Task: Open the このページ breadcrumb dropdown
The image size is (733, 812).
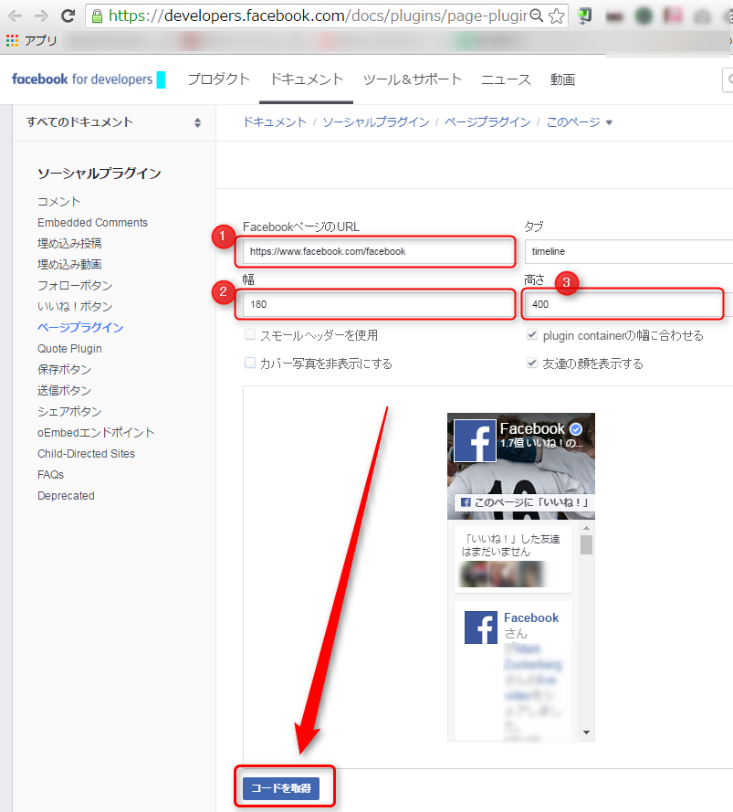Action: click(x=580, y=122)
